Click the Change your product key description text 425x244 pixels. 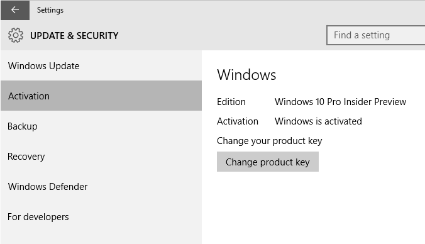pos(270,141)
